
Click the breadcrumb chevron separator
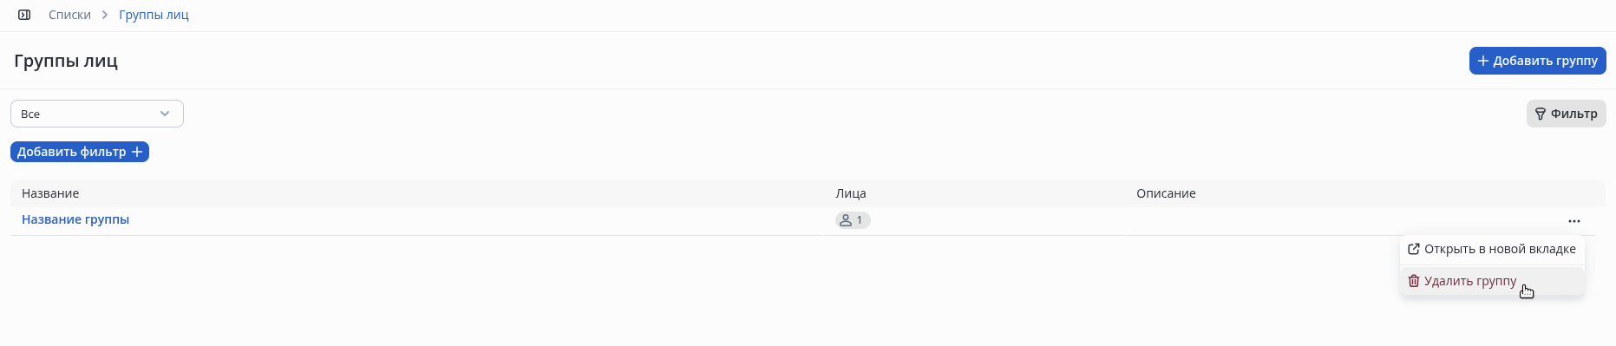(105, 15)
